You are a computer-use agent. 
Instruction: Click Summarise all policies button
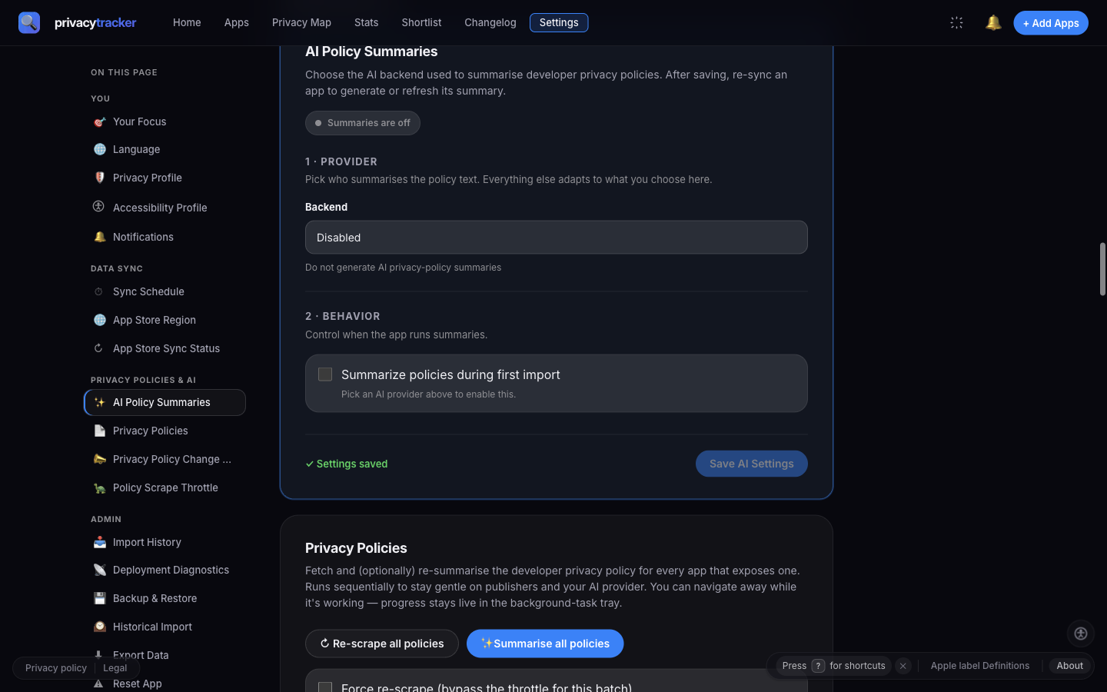pyautogui.click(x=545, y=644)
